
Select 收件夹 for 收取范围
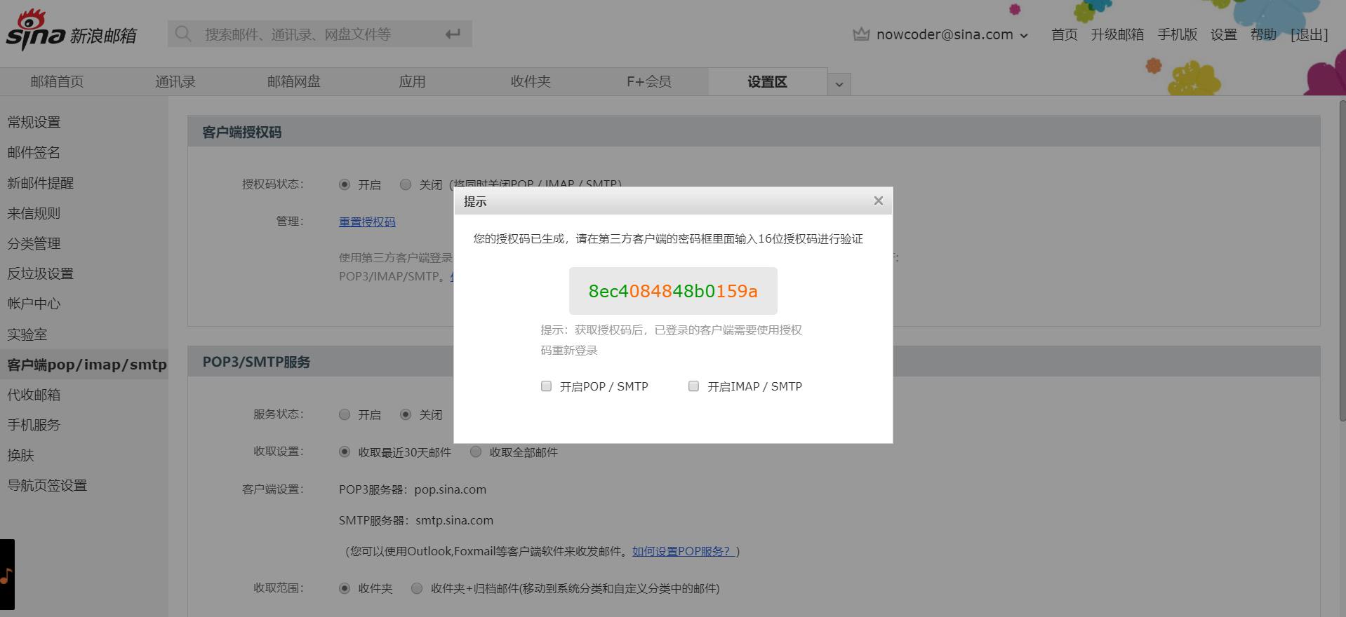pyautogui.click(x=345, y=588)
